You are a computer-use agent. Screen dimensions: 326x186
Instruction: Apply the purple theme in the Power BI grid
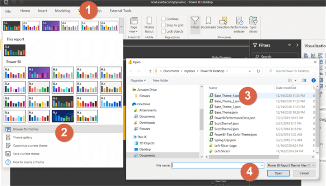point(39,73)
